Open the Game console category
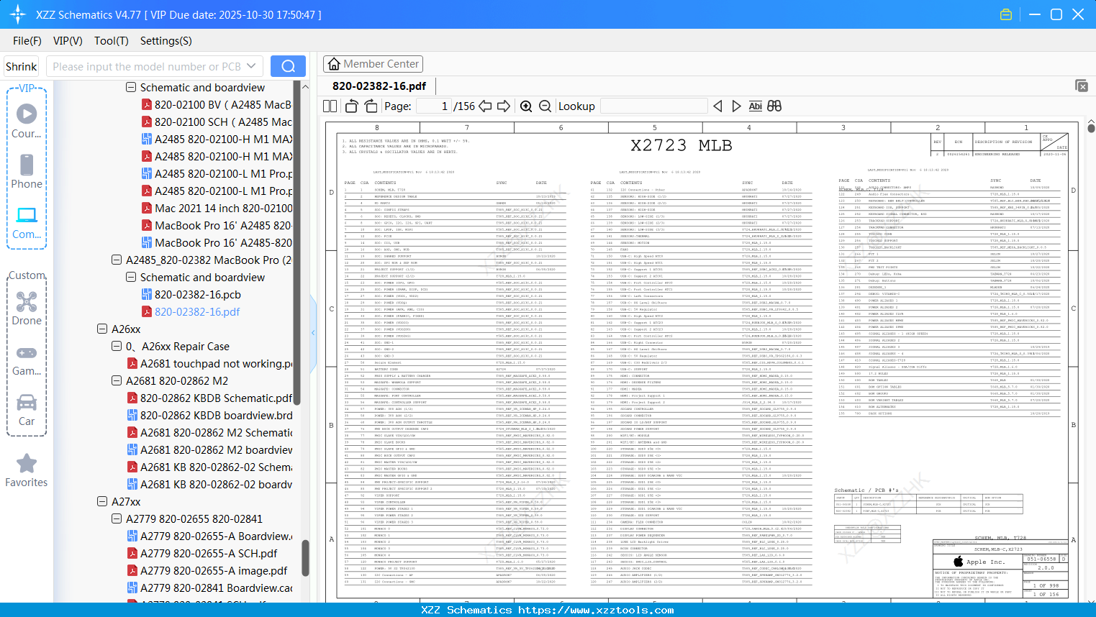This screenshot has width=1096, height=617. coord(27,360)
